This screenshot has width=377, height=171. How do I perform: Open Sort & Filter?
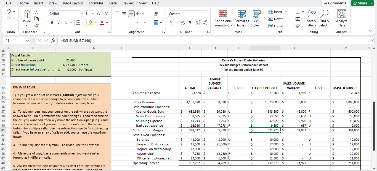312,19
